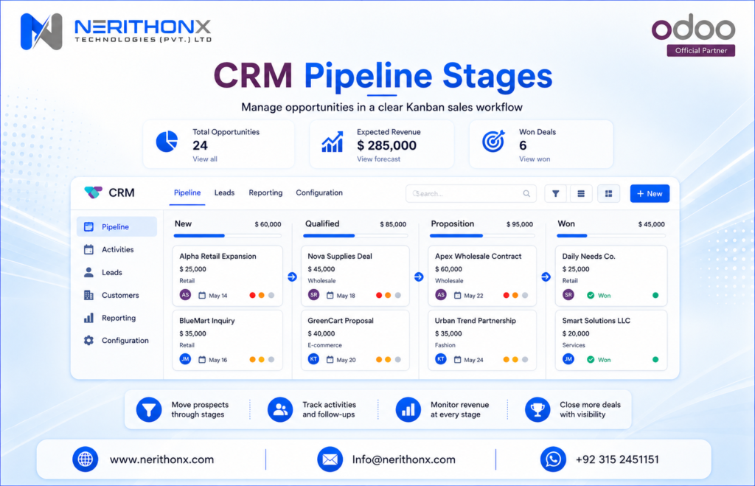This screenshot has height=486, width=755.
Task: Click the Customers building sidebar icon
Action: [88, 295]
